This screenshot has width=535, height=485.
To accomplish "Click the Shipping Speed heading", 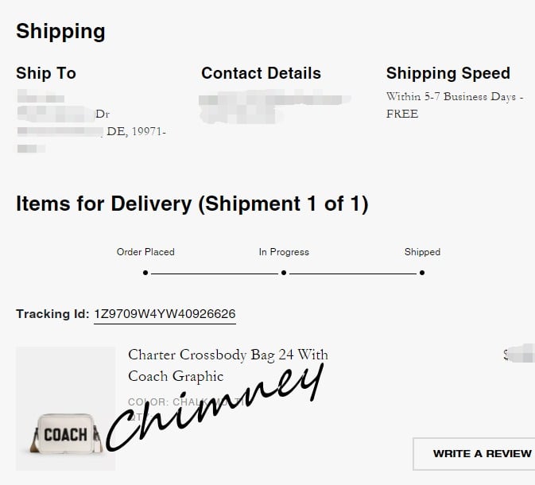I will tap(448, 73).
